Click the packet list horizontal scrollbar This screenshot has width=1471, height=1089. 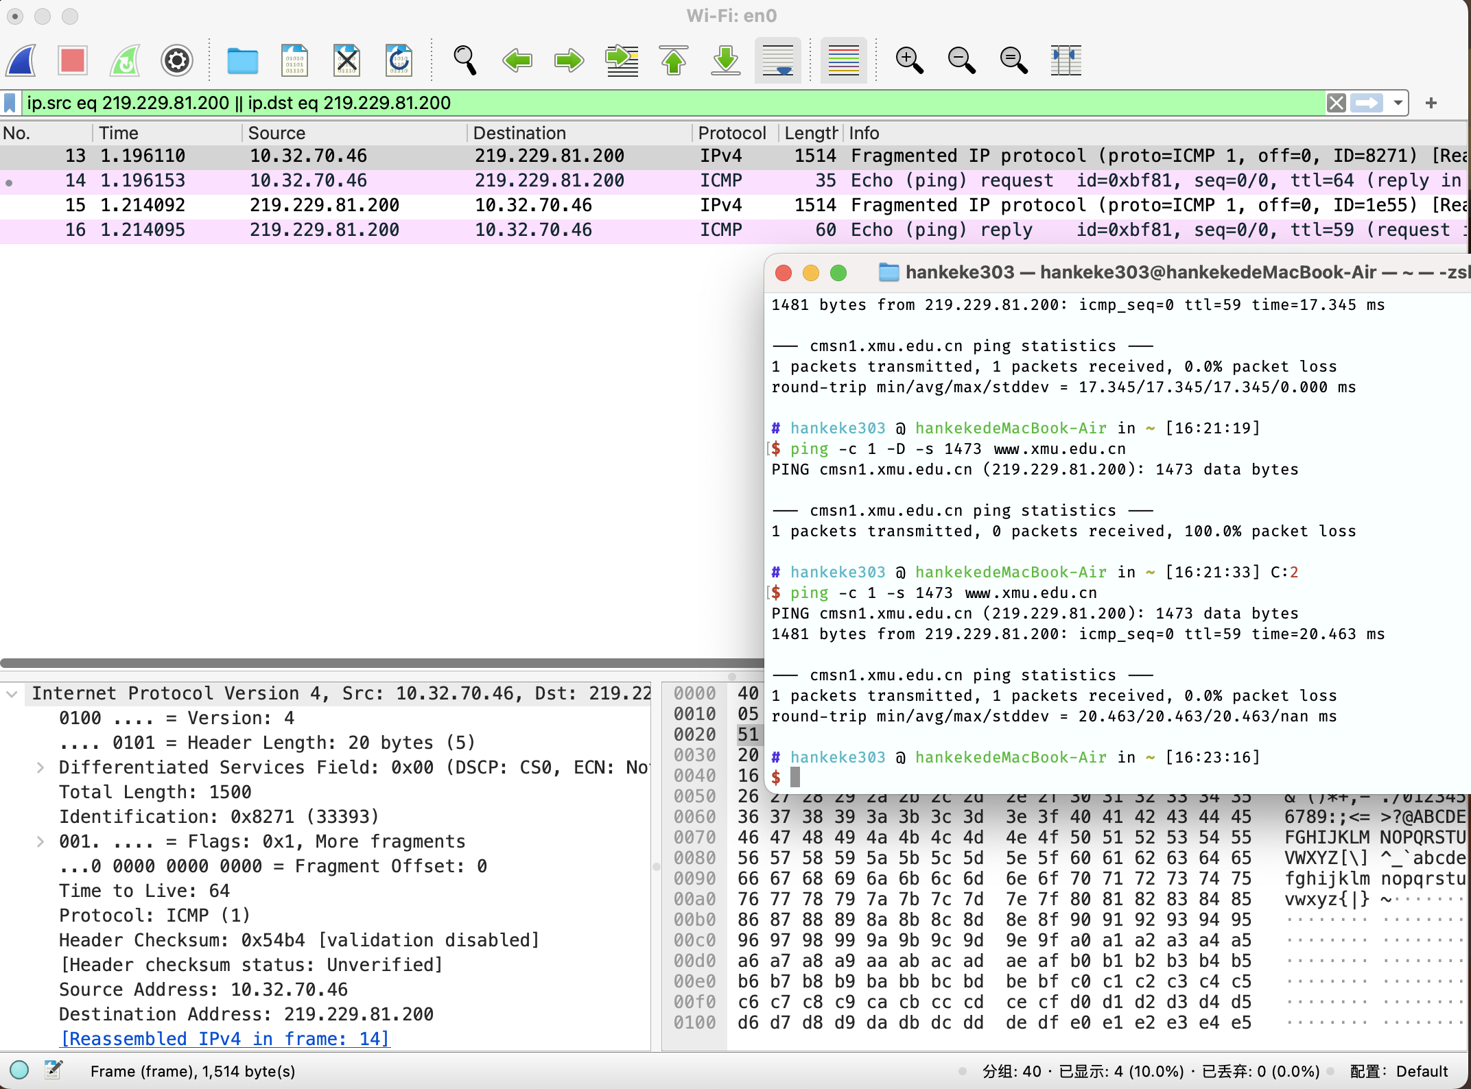[x=381, y=664]
